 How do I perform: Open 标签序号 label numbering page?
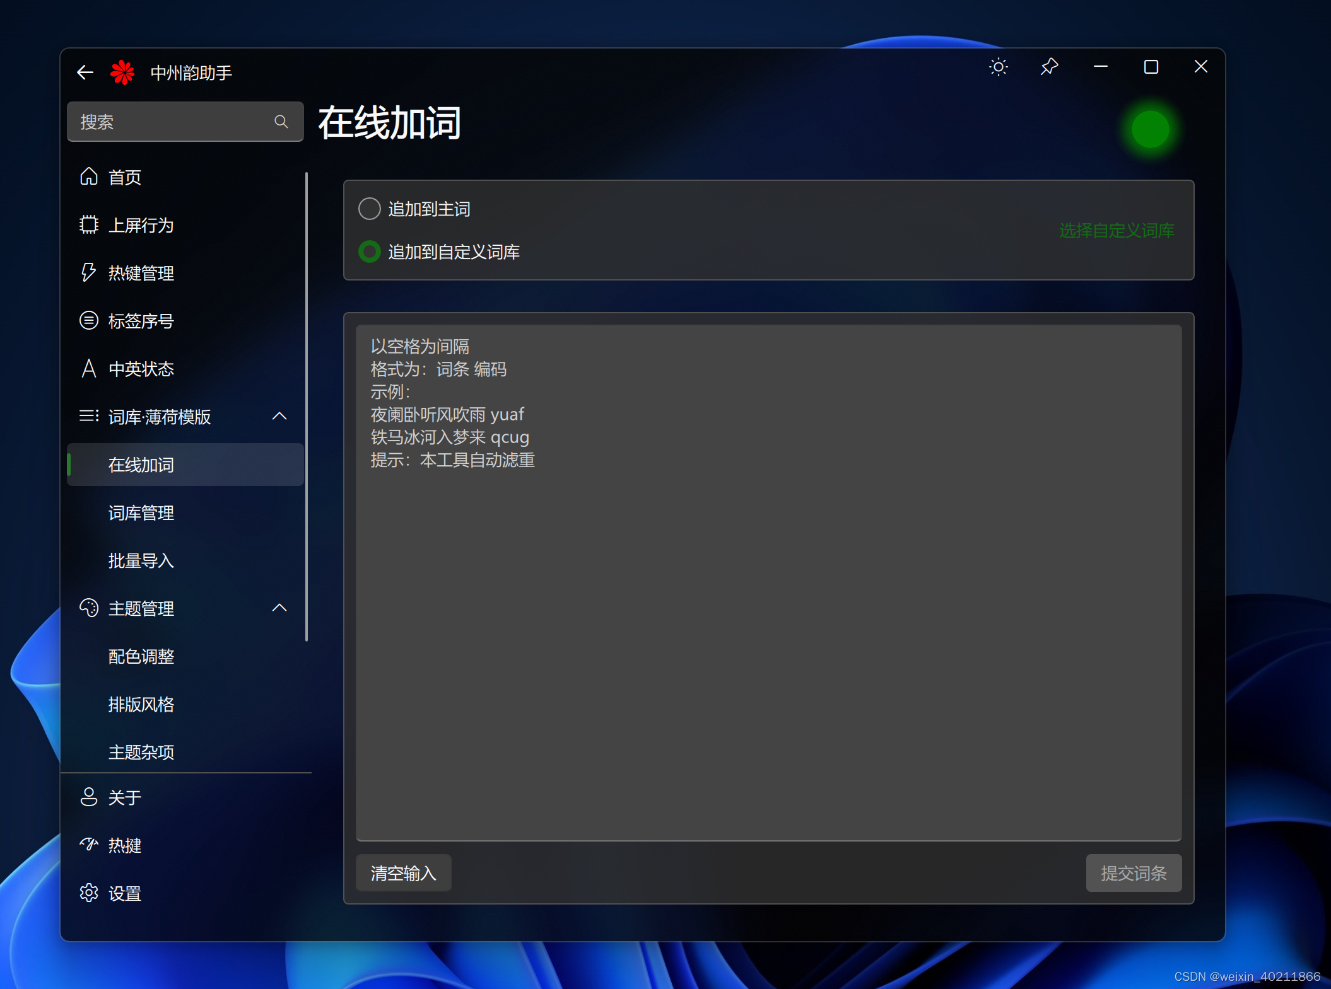click(141, 321)
